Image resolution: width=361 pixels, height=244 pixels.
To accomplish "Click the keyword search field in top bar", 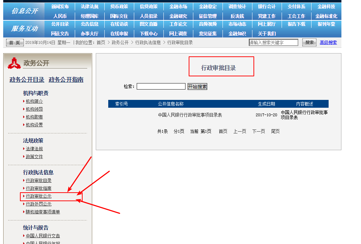I will tap(273, 42).
